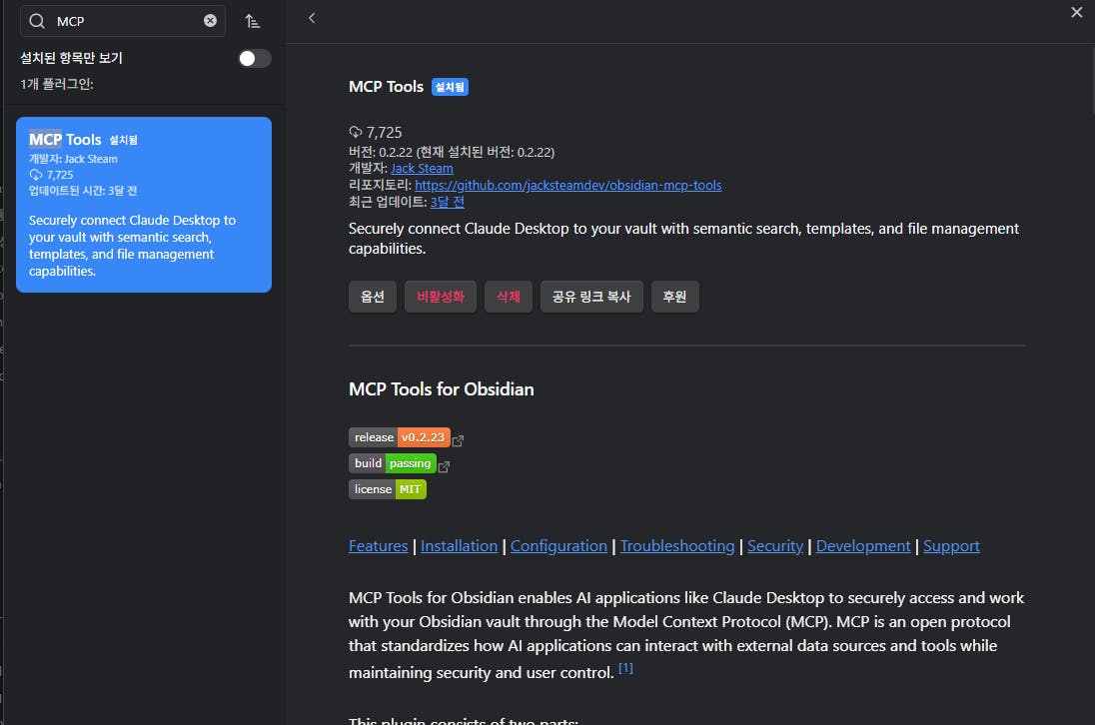Open footnote reference [1]
This screenshot has height=725, width=1095.
(x=625, y=668)
